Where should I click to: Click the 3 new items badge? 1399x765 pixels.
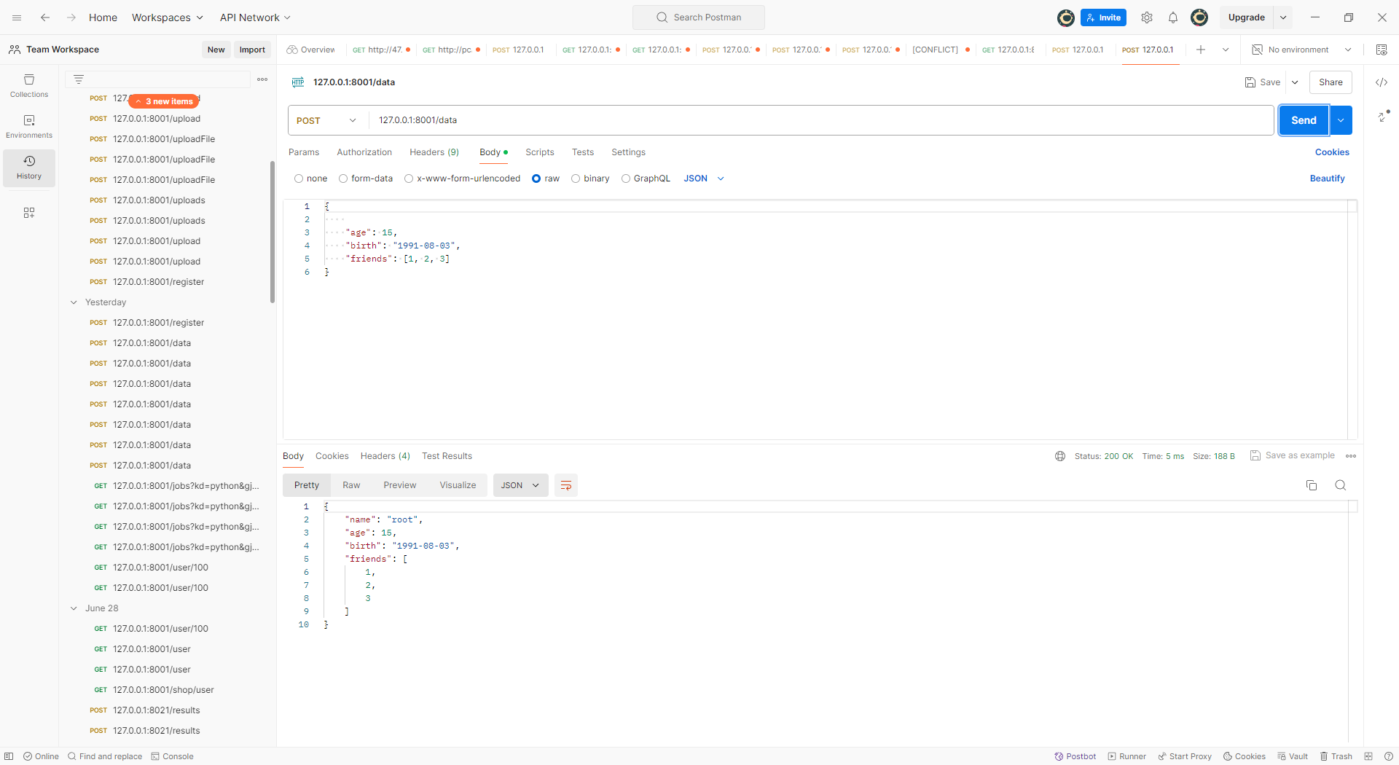coord(165,101)
